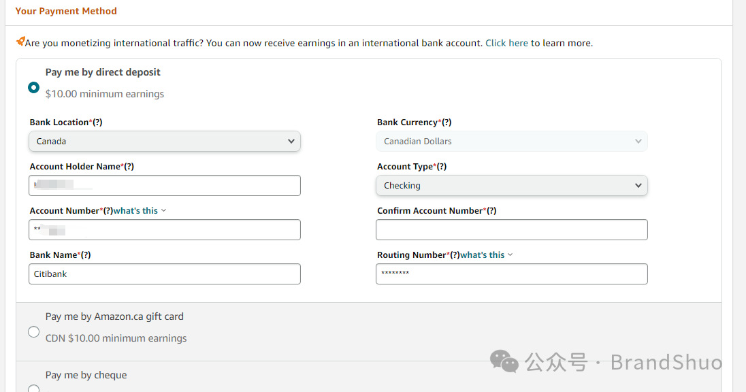Viewport: 746px width, 392px height.
Task: Show the (?) help for Account Type
Action: 442,167
